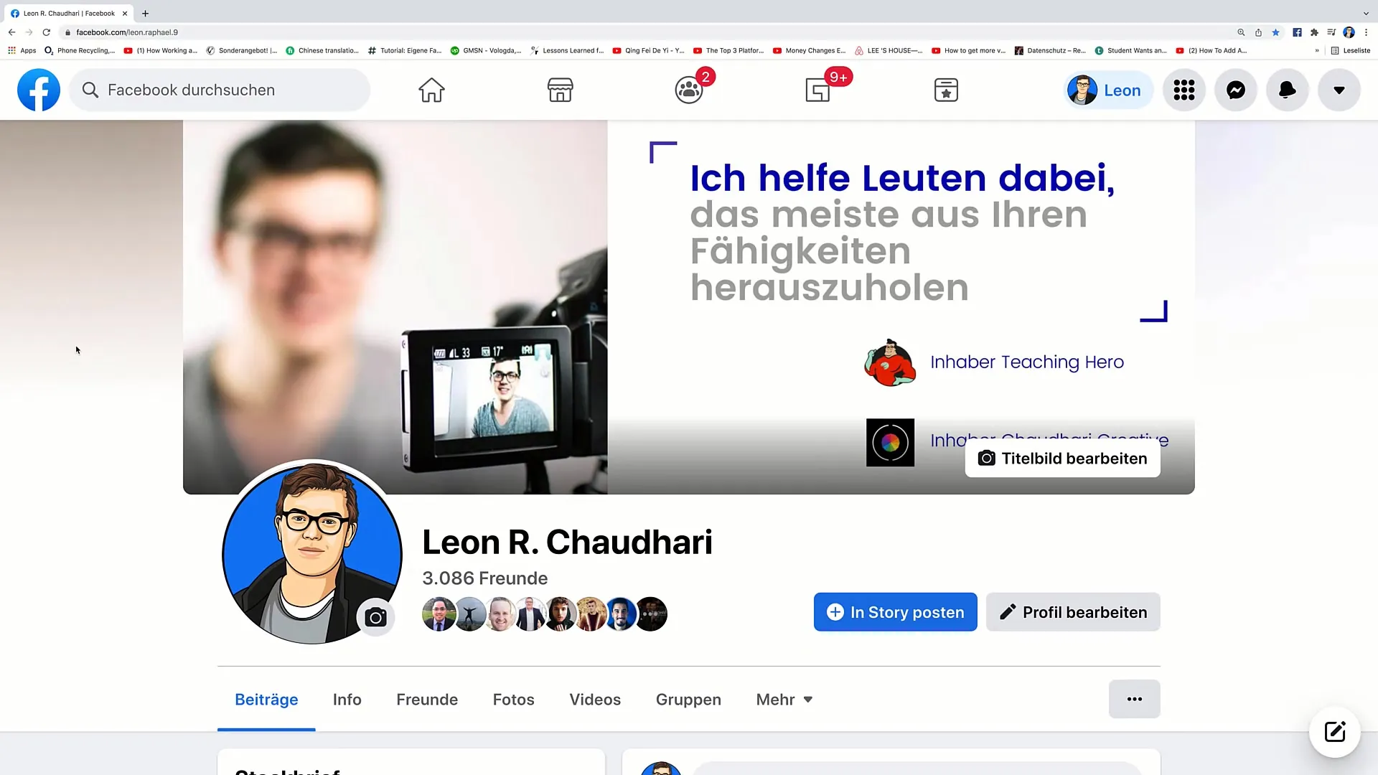Select the Friends/Groups icon
This screenshot has width=1378, height=775.
pos(688,90)
